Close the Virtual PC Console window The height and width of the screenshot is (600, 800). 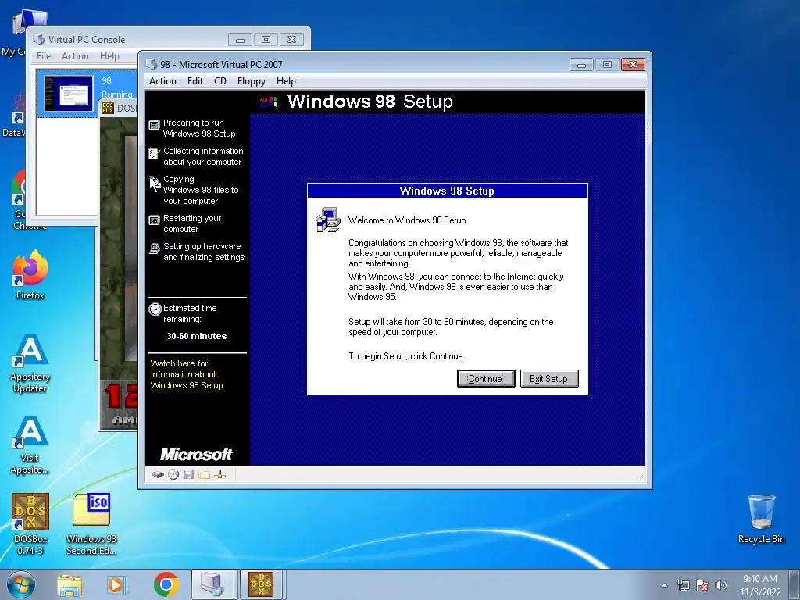click(291, 39)
